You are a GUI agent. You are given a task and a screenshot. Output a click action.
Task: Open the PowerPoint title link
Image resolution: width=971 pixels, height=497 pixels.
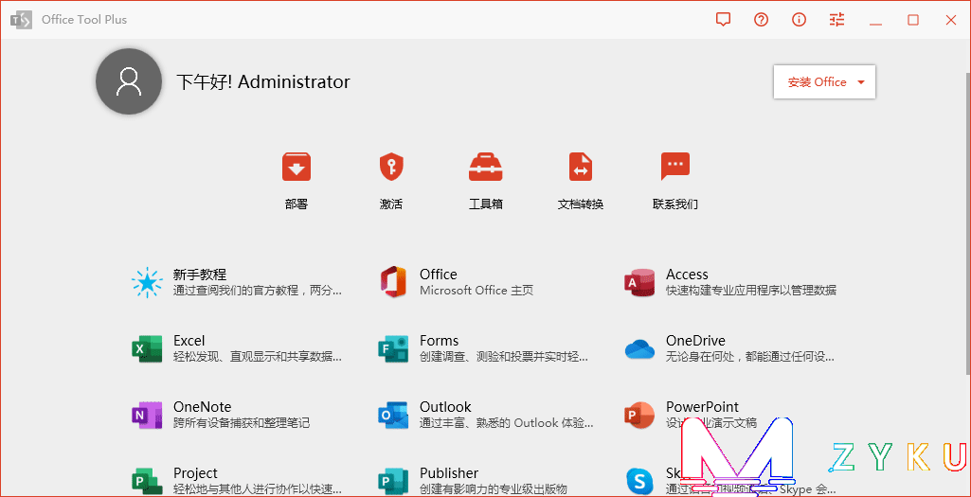pyautogui.click(x=702, y=407)
